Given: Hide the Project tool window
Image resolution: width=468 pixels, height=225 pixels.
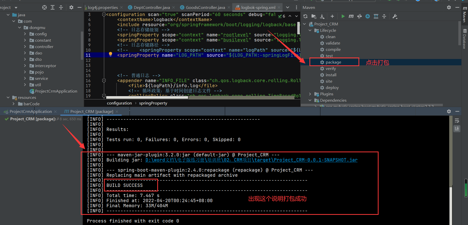Looking at the screenshot, I should point(80,8).
